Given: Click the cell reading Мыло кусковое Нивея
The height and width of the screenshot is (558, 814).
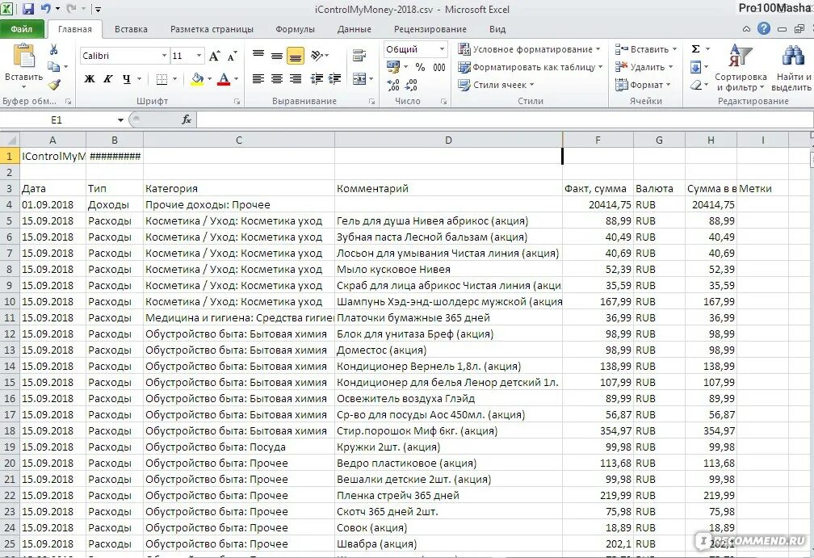Looking at the screenshot, I should 448,269.
